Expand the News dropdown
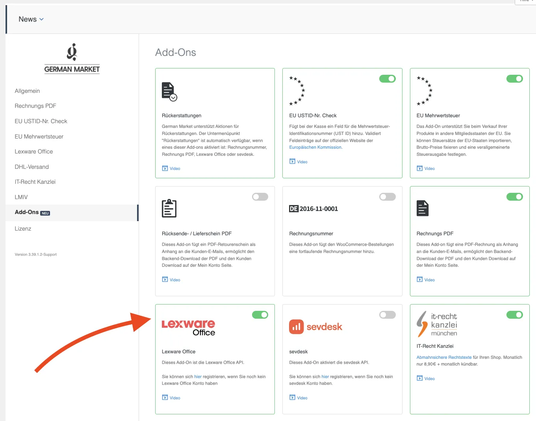Screen dimensions: 536x421 pyautogui.click(x=31, y=19)
